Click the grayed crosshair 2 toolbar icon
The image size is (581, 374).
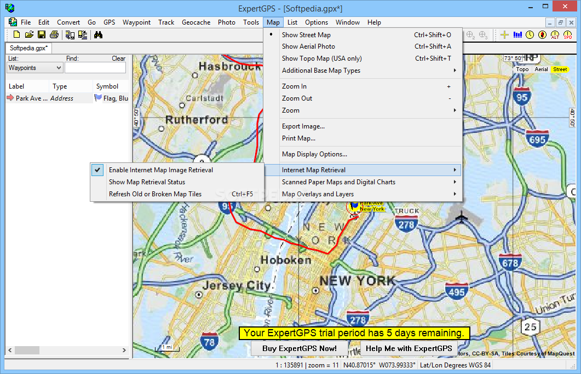pyautogui.click(x=470, y=35)
